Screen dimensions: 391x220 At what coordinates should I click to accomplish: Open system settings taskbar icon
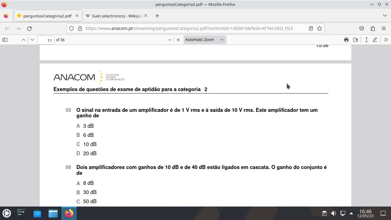[x=21, y=213]
